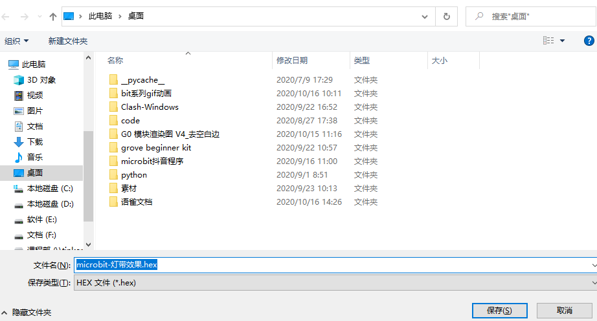Sort by 修改日期 column header
The height and width of the screenshot is (321, 597).
[291, 61]
